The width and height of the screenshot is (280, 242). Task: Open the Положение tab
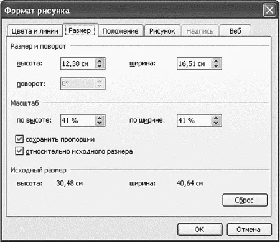pyautogui.click(x=120, y=31)
